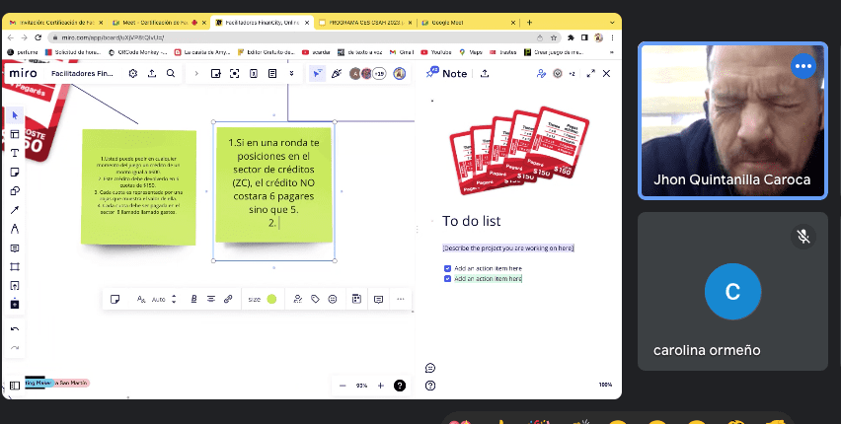The width and height of the screenshot is (841, 424).
Task: Open Miro board settings gear
Action: tap(133, 73)
